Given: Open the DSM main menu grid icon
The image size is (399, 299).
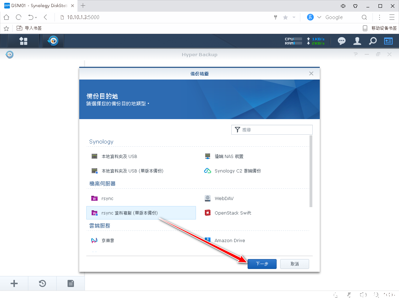Looking at the screenshot, I should pos(23,41).
